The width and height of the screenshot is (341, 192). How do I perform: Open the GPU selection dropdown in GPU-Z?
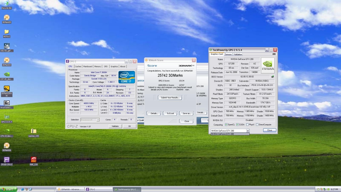coord(247,131)
